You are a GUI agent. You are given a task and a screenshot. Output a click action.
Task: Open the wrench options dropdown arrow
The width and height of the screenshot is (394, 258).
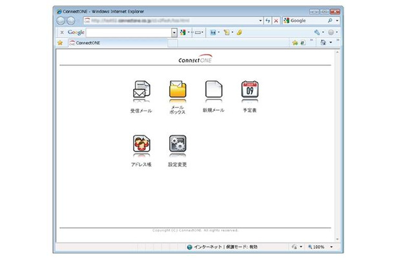click(323, 32)
